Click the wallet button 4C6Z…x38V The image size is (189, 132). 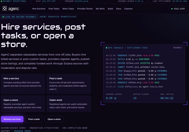[x=178, y=9]
